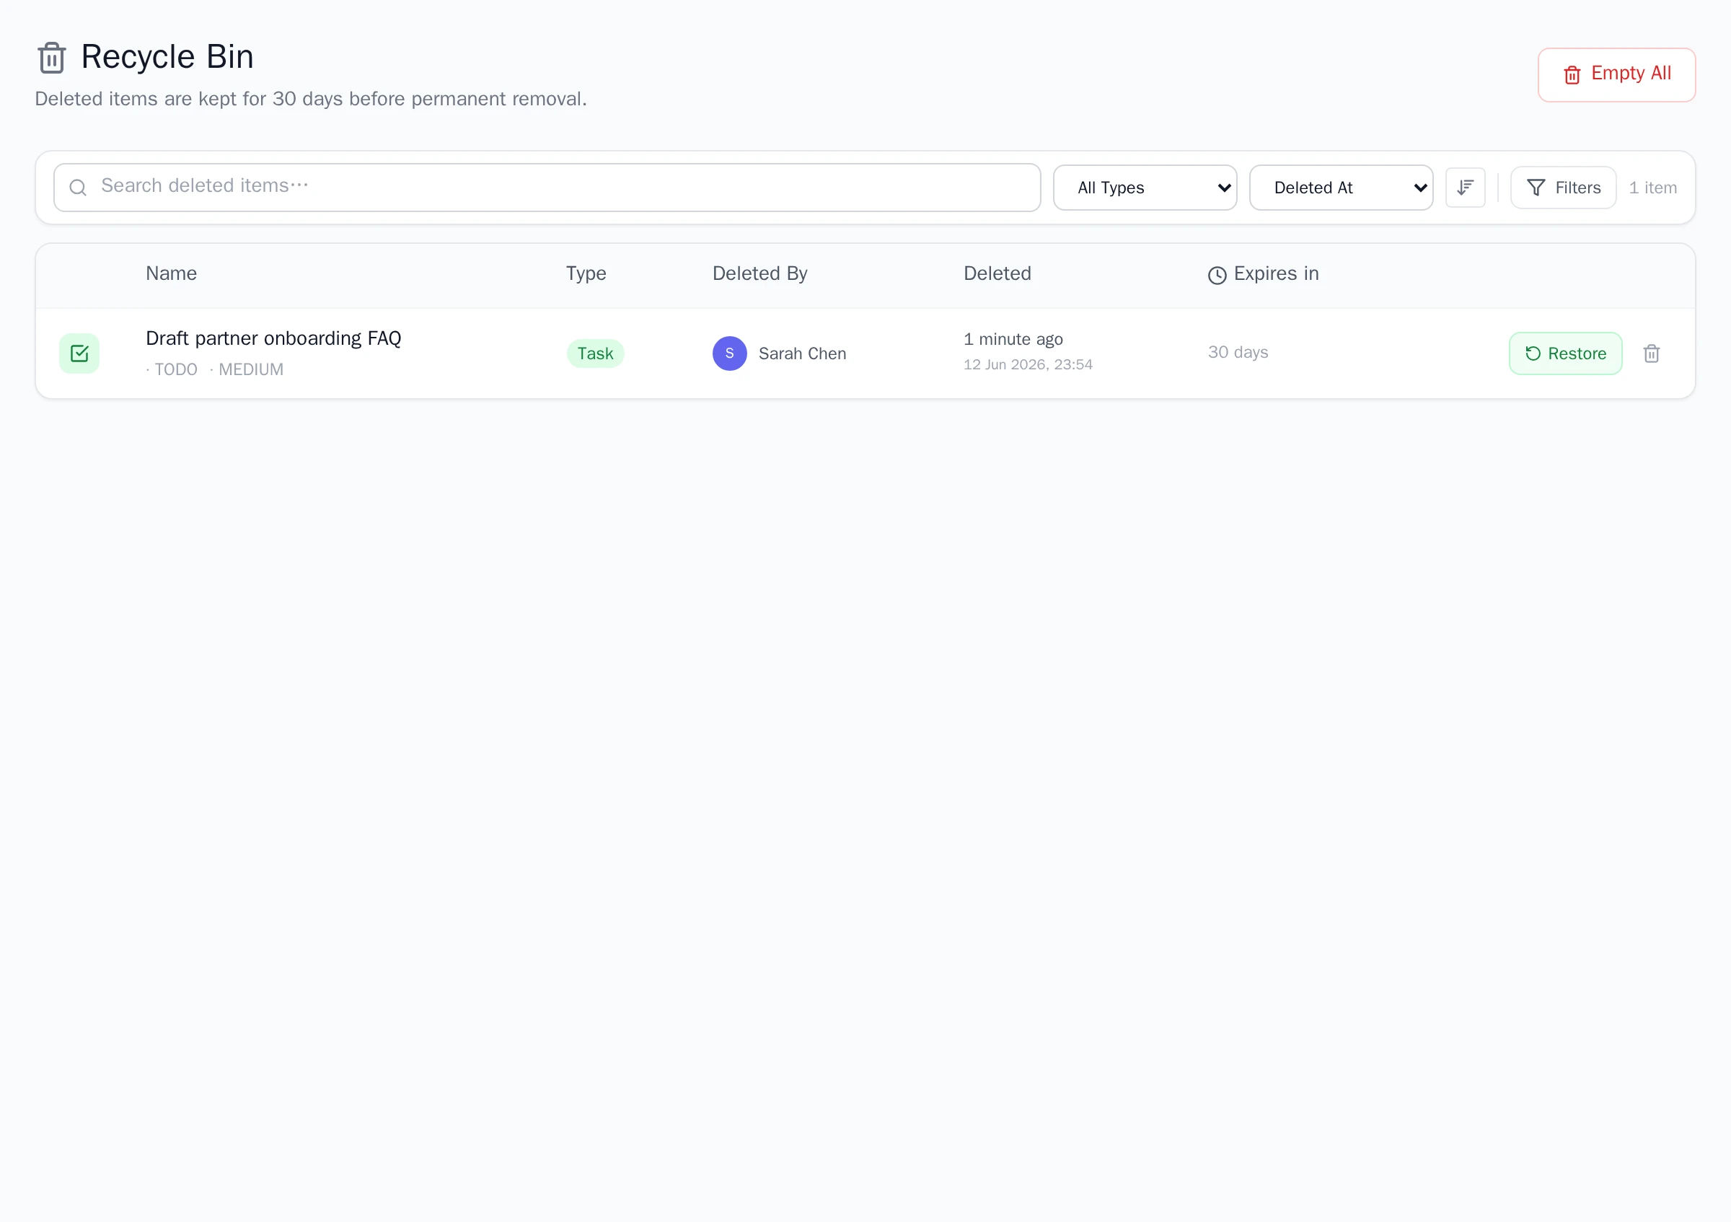Click the 12 Jun 2026, 23:54 date

(x=1028, y=365)
